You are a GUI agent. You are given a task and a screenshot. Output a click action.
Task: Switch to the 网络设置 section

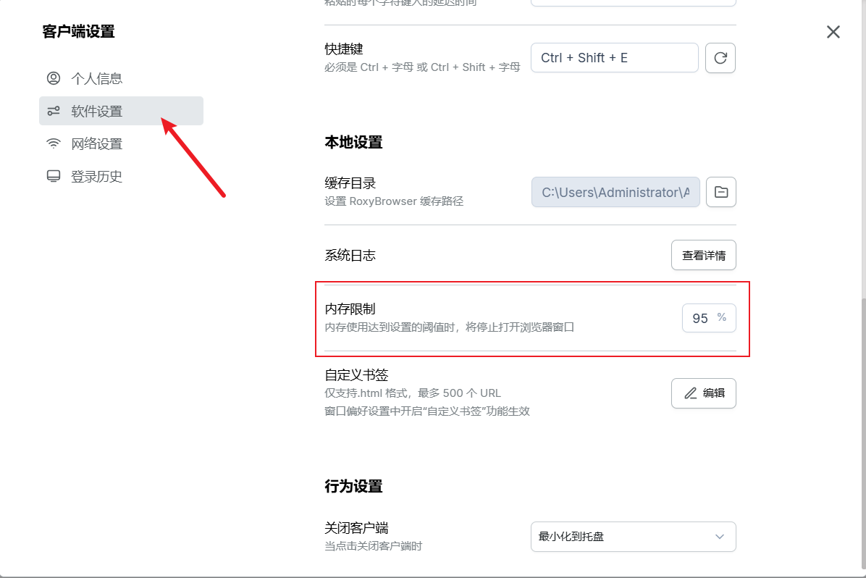click(96, 143)
